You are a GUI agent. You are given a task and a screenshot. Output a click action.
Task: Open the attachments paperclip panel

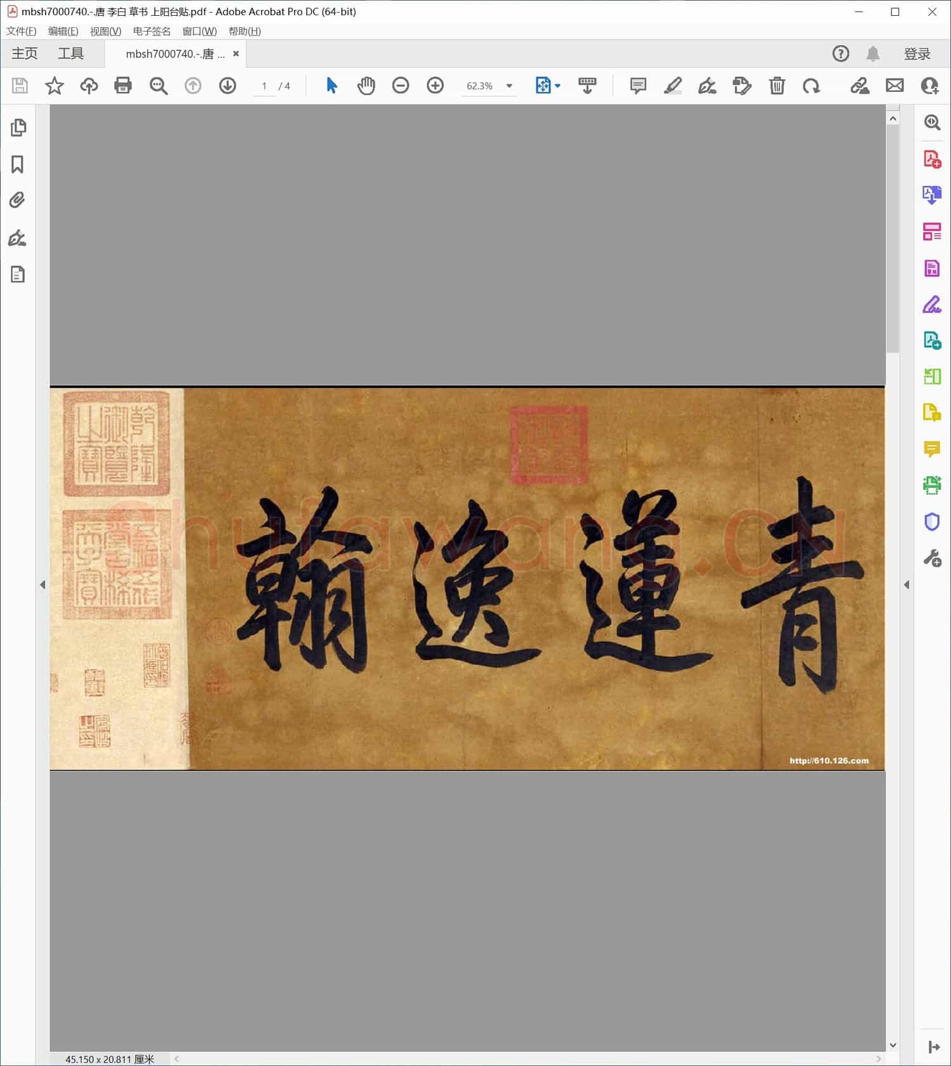click(18, 201)
